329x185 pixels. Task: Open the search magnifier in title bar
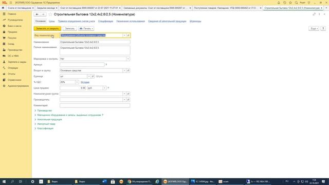[296, 3]
